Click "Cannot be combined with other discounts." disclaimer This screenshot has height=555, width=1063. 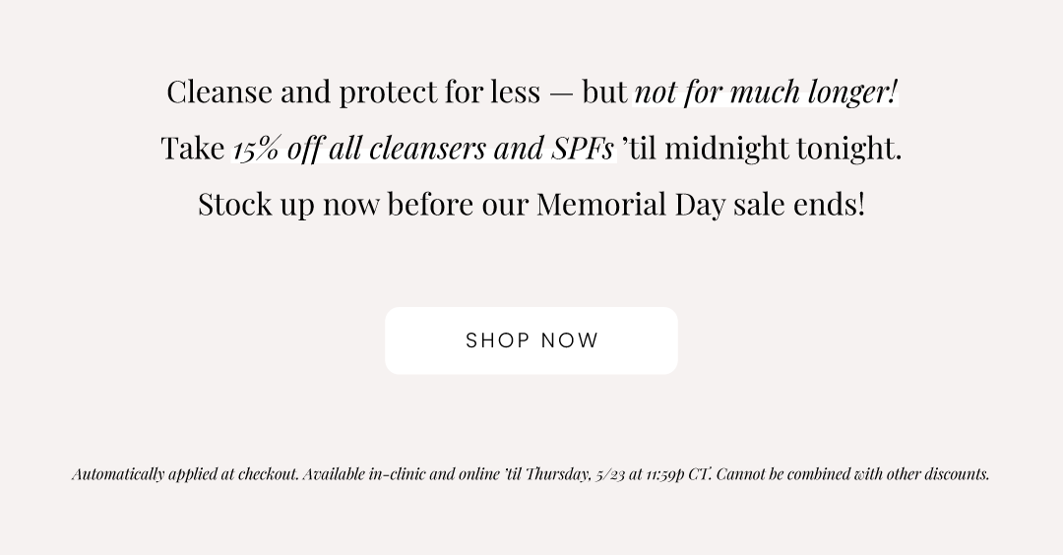pos(852,473)
